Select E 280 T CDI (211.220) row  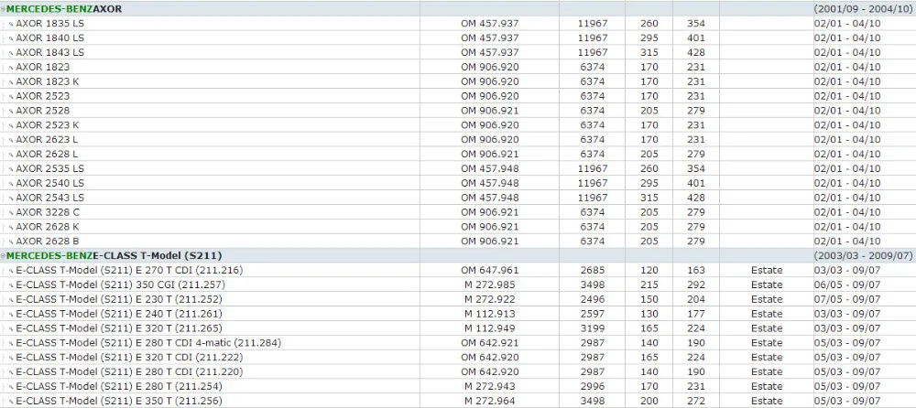[458, 371]
